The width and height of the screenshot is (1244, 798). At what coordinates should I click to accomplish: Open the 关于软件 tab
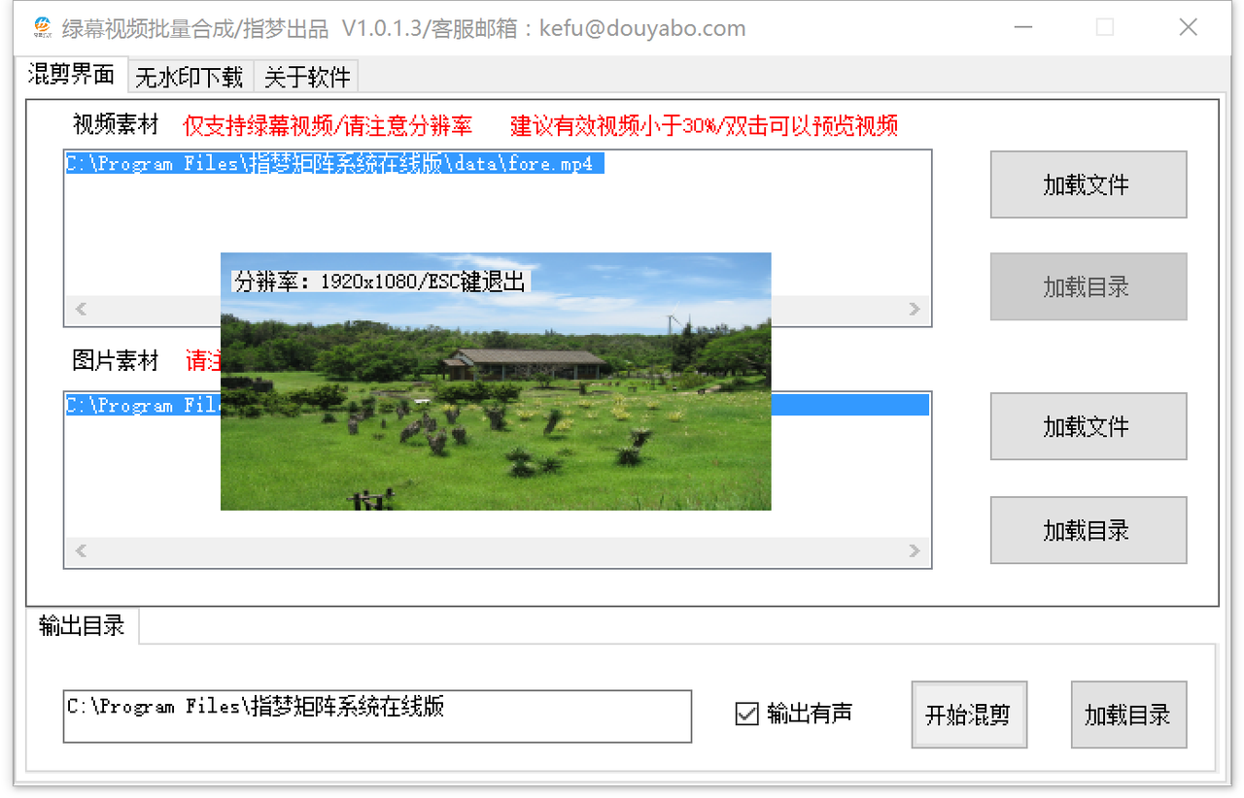(x=305, y=76)
